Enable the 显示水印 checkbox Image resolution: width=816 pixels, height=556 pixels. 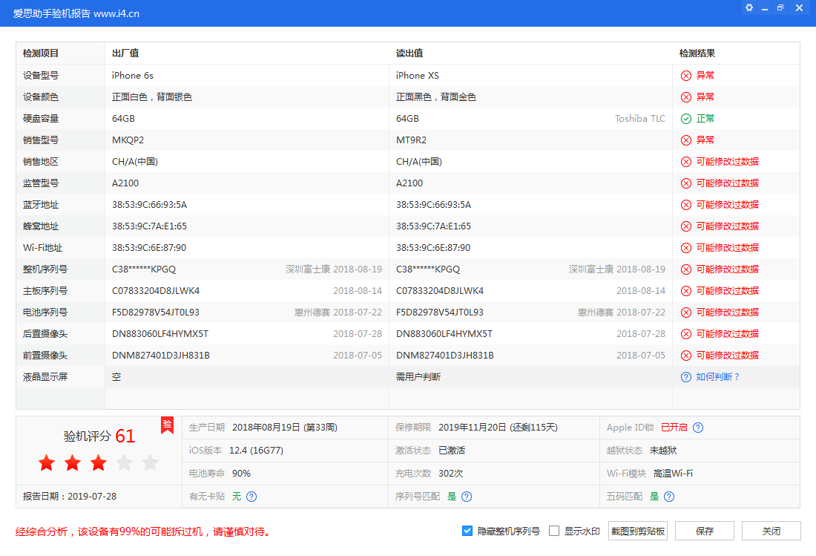(554, 531)
